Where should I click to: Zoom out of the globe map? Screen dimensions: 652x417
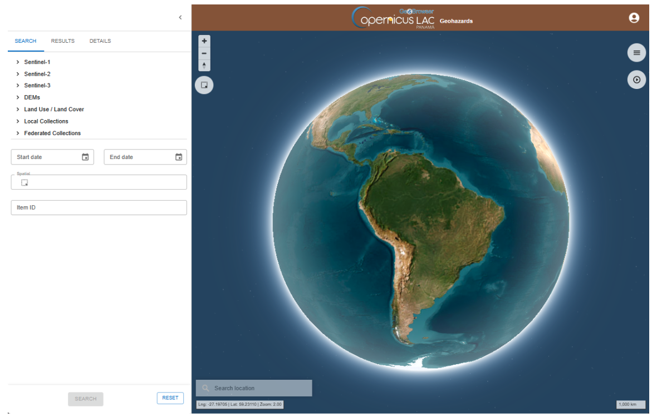click(x=204, y=53)
